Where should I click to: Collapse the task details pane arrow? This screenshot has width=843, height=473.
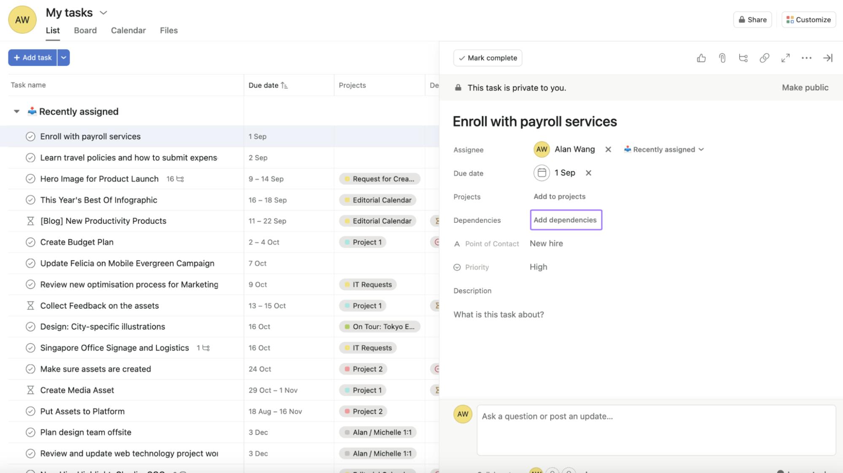tap(828, 58)
